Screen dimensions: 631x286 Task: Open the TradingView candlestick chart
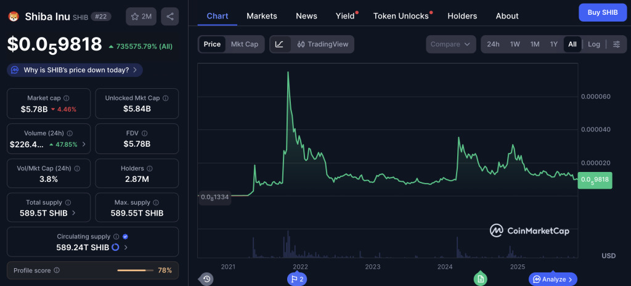click(323, 44)
